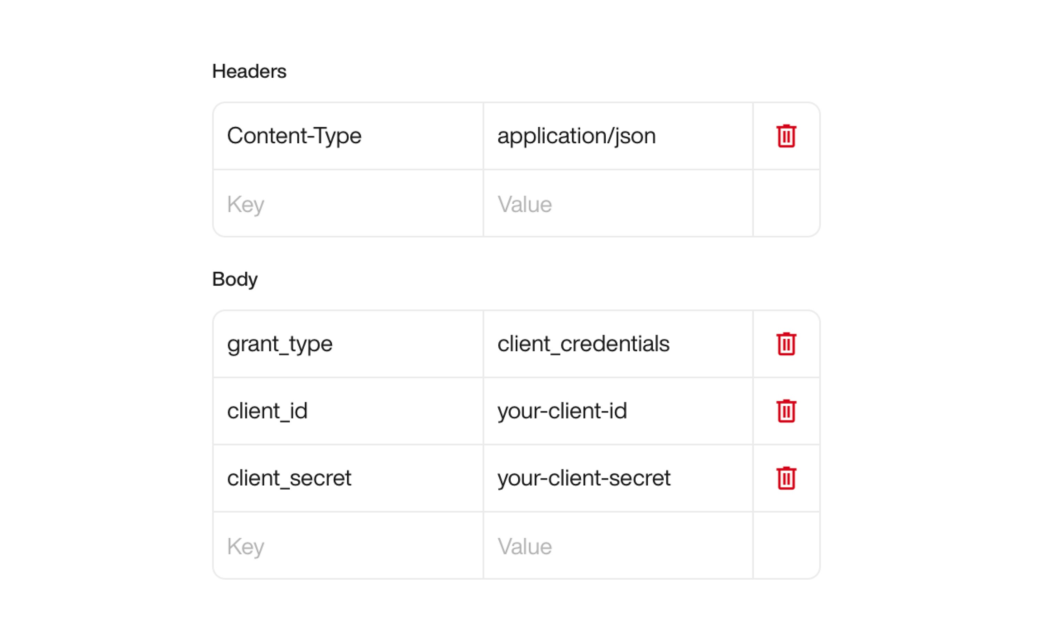Select the application/json value field

pyautogui.click(x=616, y=136)
